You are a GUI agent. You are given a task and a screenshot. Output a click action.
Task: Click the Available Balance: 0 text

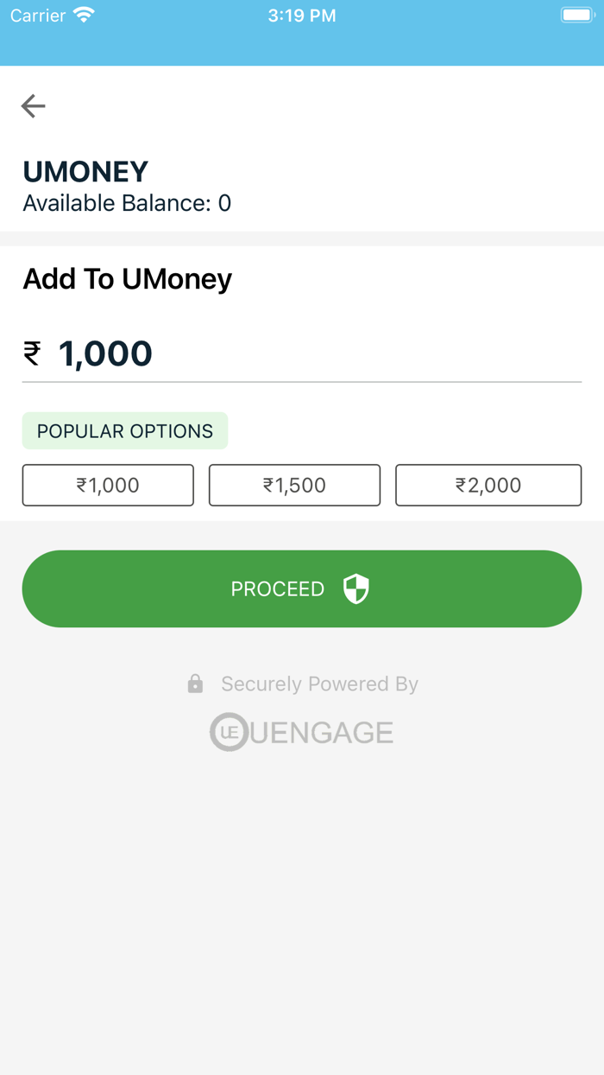tap(127, 203)
